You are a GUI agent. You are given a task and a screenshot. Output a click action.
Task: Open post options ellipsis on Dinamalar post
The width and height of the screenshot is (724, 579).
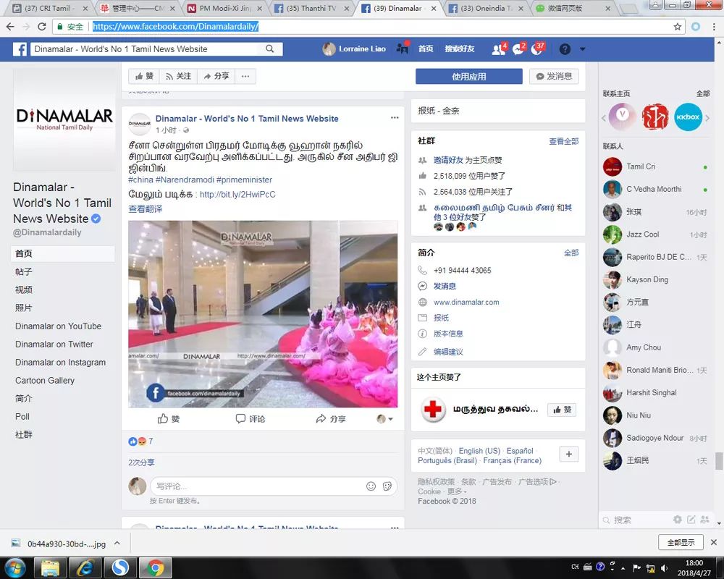[x=395, y=118]
